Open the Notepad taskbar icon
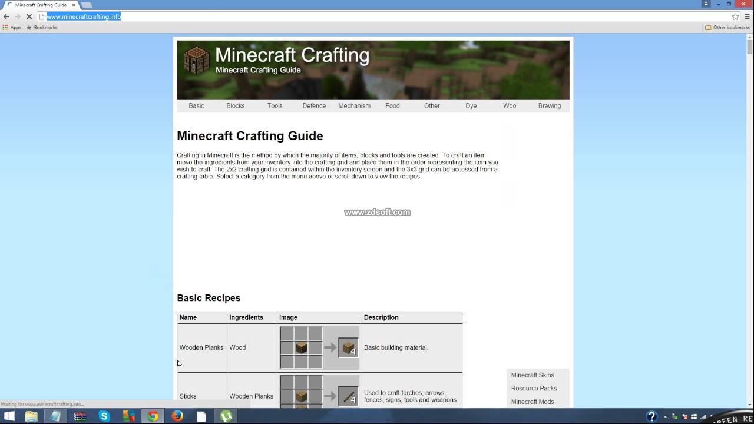 pos(55,416)
